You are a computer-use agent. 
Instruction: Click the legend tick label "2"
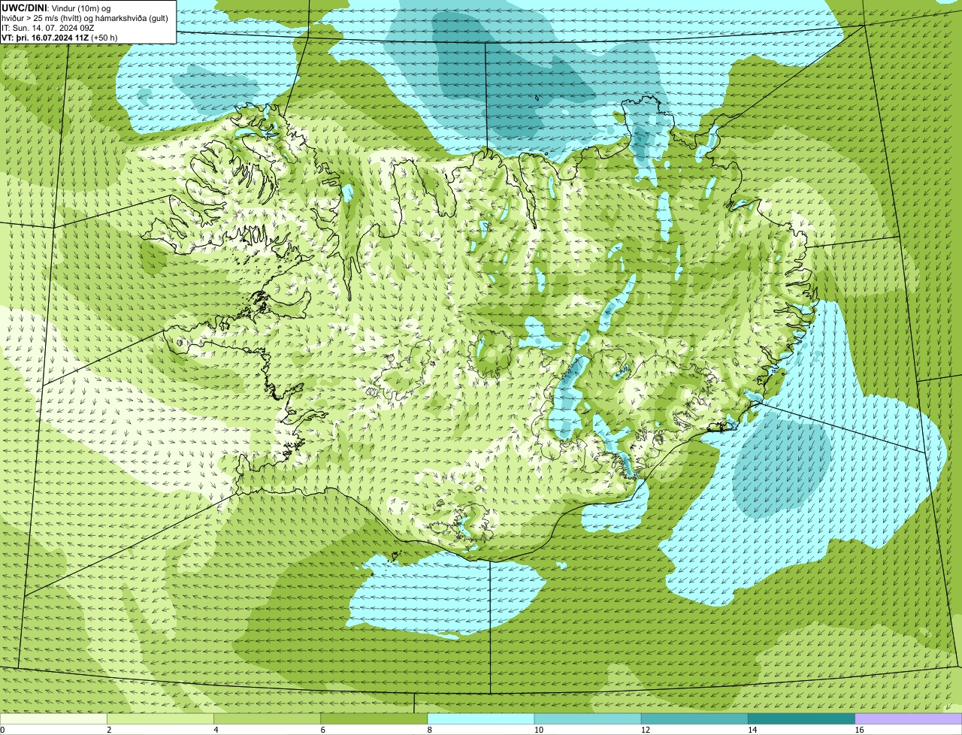[x=109, y=730]
